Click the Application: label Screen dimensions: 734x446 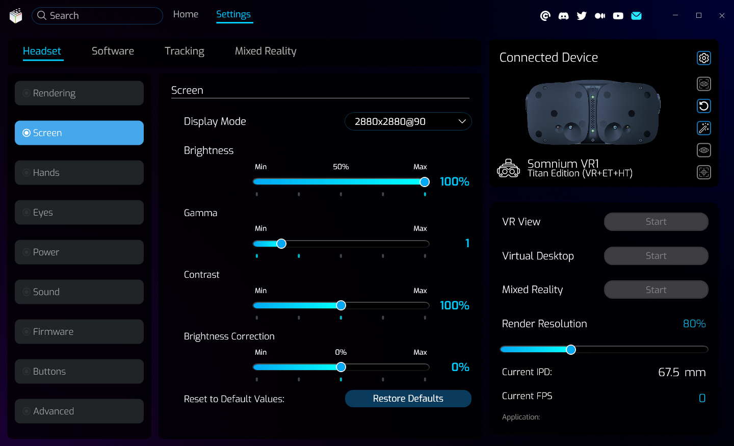coord(521,417)
